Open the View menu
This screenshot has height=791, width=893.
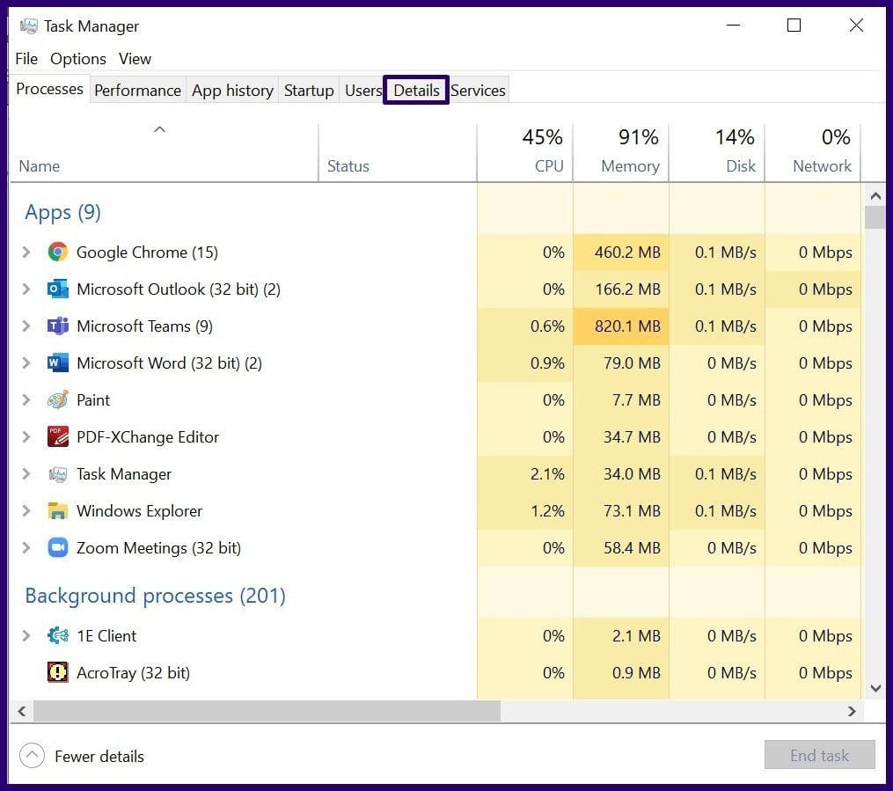coord(135,59)
